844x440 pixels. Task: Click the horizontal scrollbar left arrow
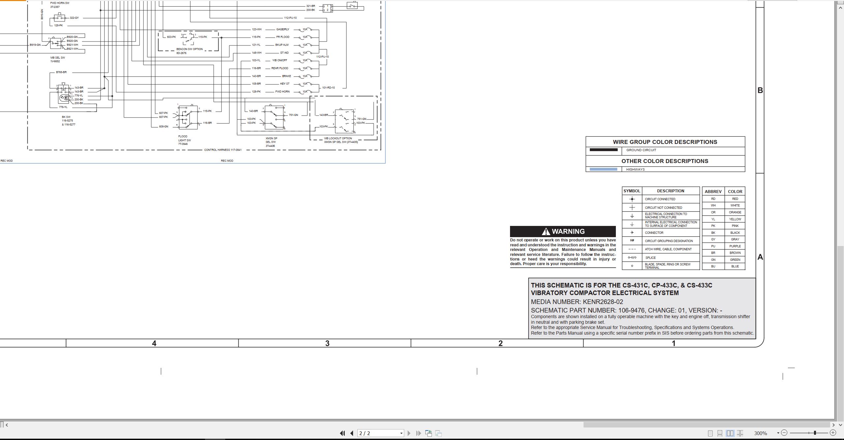(7, 425)
